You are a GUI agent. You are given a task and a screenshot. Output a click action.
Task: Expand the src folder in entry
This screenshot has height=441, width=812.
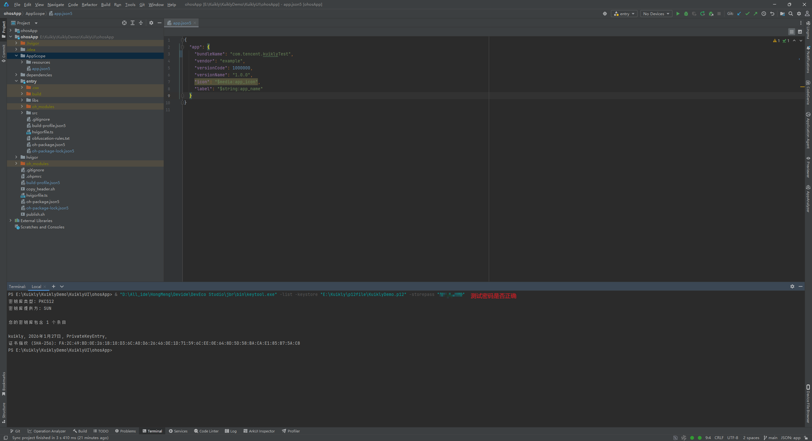22,113
